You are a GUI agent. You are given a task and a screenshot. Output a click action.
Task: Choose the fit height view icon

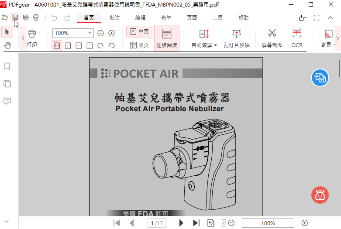pyautogui.click(x=90, y=46)
